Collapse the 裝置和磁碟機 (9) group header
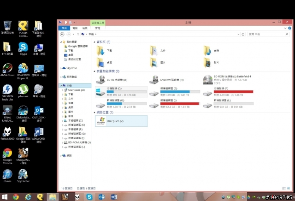The width and height of the screenshot is (295, 201). point(94,71)
